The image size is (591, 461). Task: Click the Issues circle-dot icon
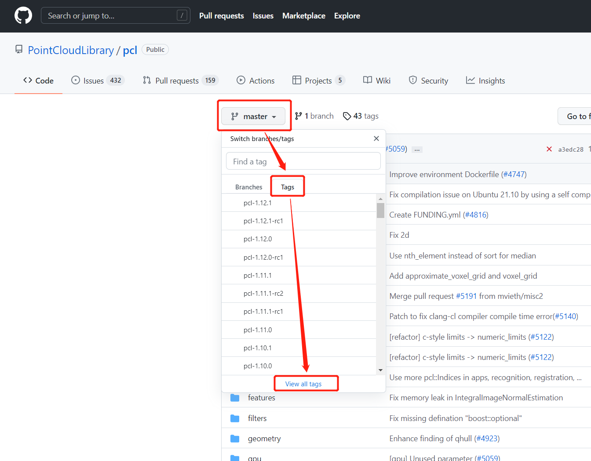(76, 80)
